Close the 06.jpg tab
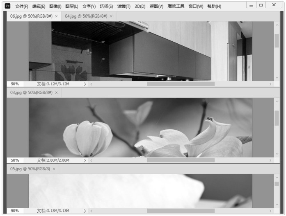Screen dimensions: 286x216 tap(56, 16)
